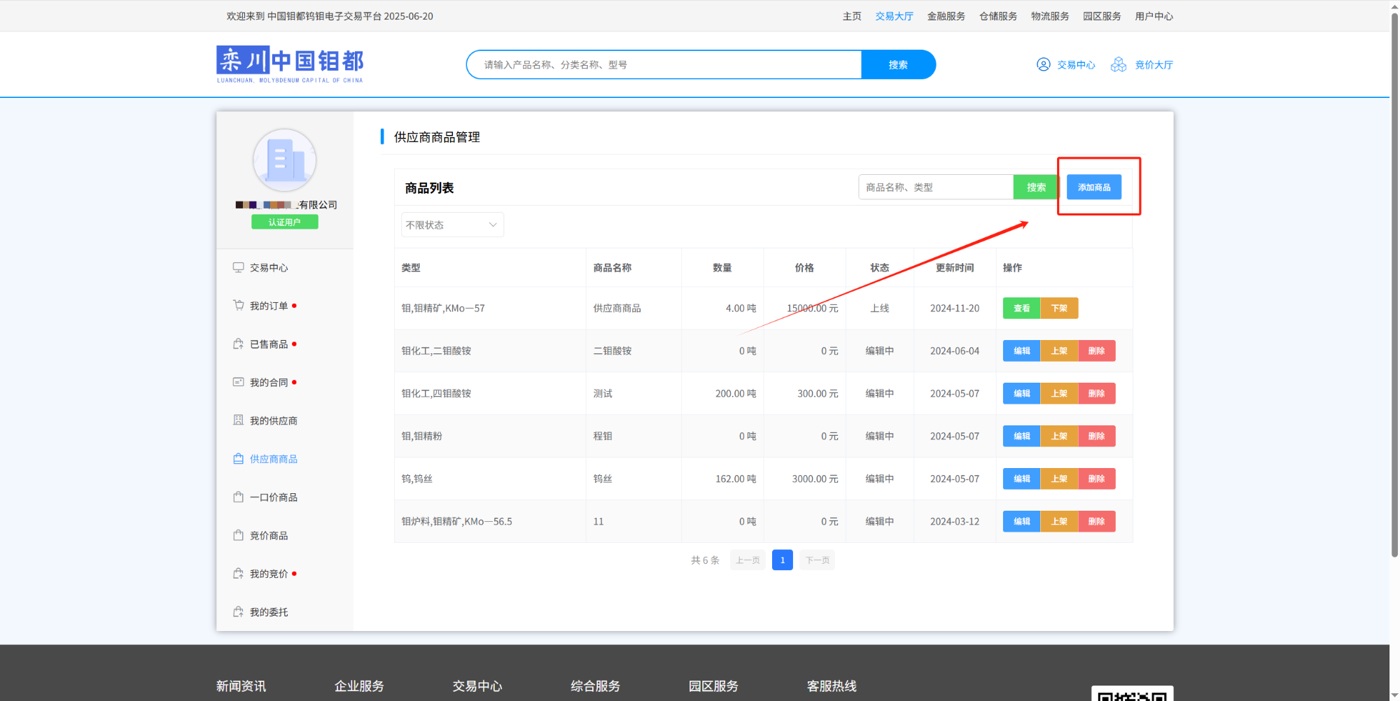
Task: Click the user icon beside 交易中心 in header
Action: (x=1043, y=64)
